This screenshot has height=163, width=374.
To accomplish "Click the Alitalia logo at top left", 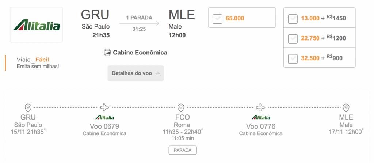I will click(x=37, y=25).
